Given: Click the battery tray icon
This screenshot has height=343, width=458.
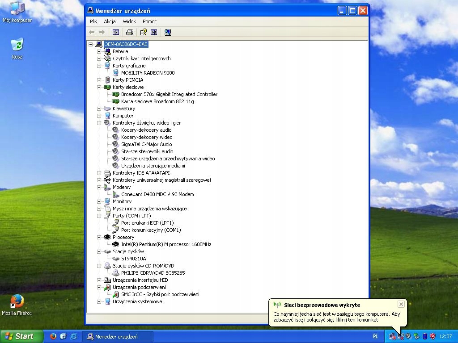Looking at the screenshot, I should tap(425, 337).
